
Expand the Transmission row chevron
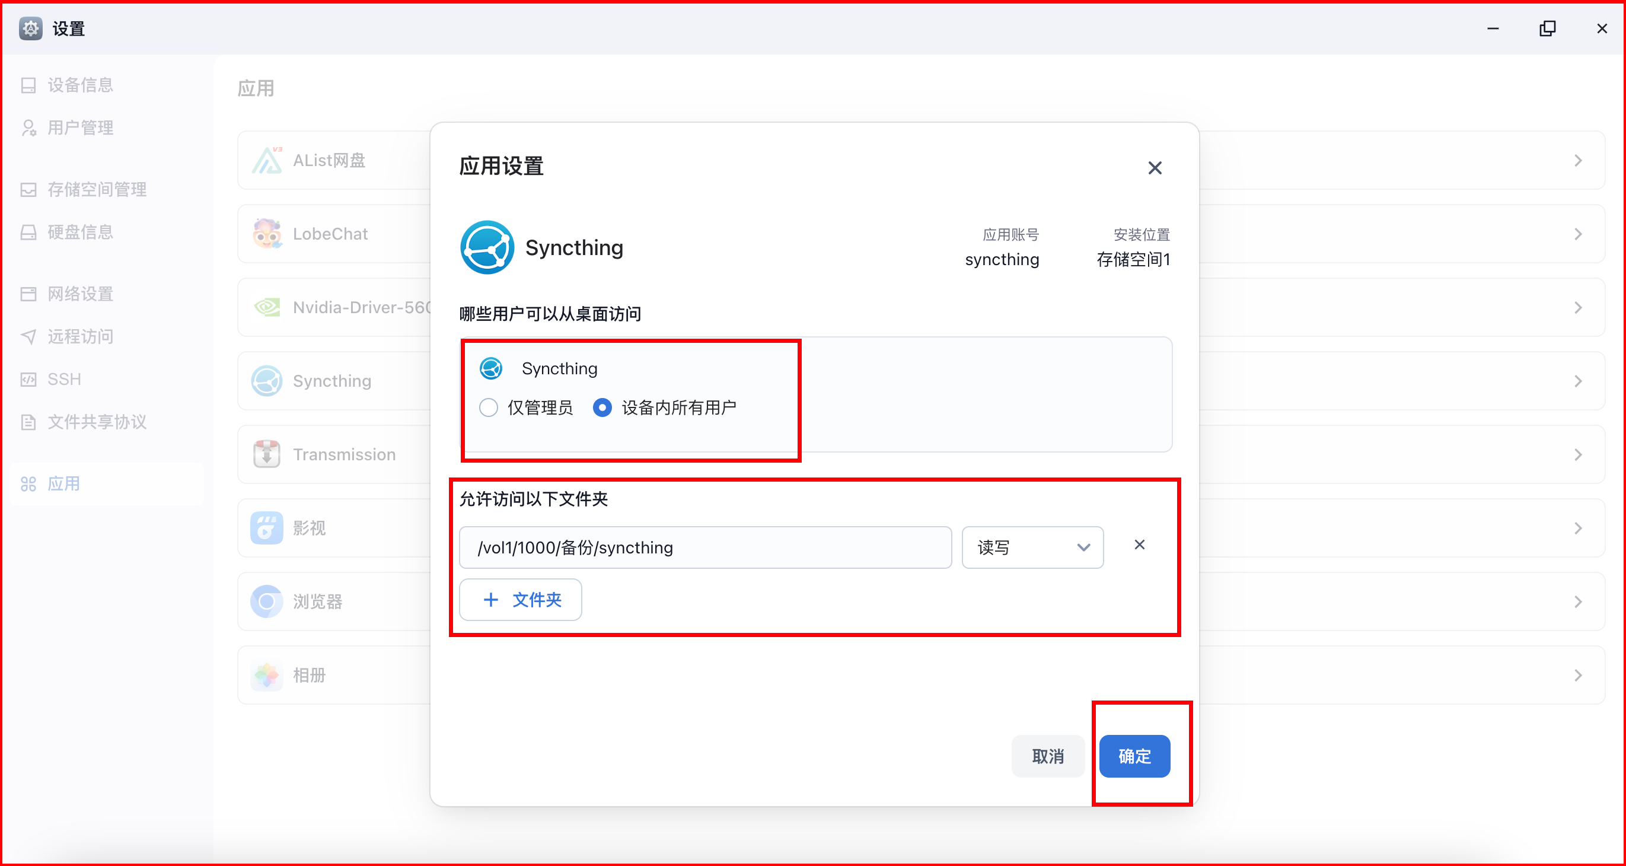click(1578, 454)
